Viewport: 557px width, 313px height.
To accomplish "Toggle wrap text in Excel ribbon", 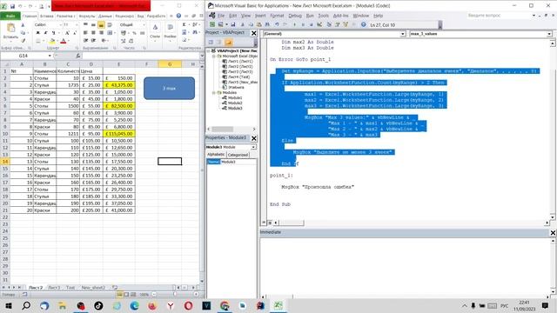I will click(x=110, y=25).
